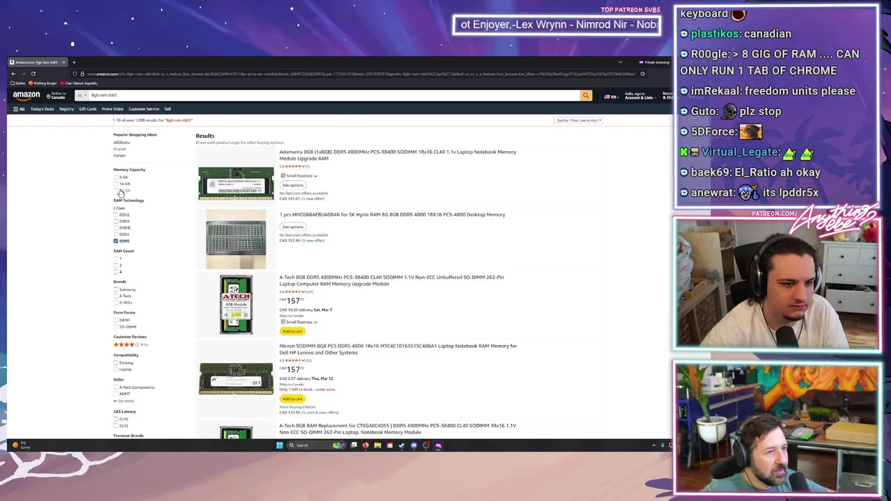Screen dimensions: 891x501
Task: Open the Gift Cards nav link
Action: 88,109
